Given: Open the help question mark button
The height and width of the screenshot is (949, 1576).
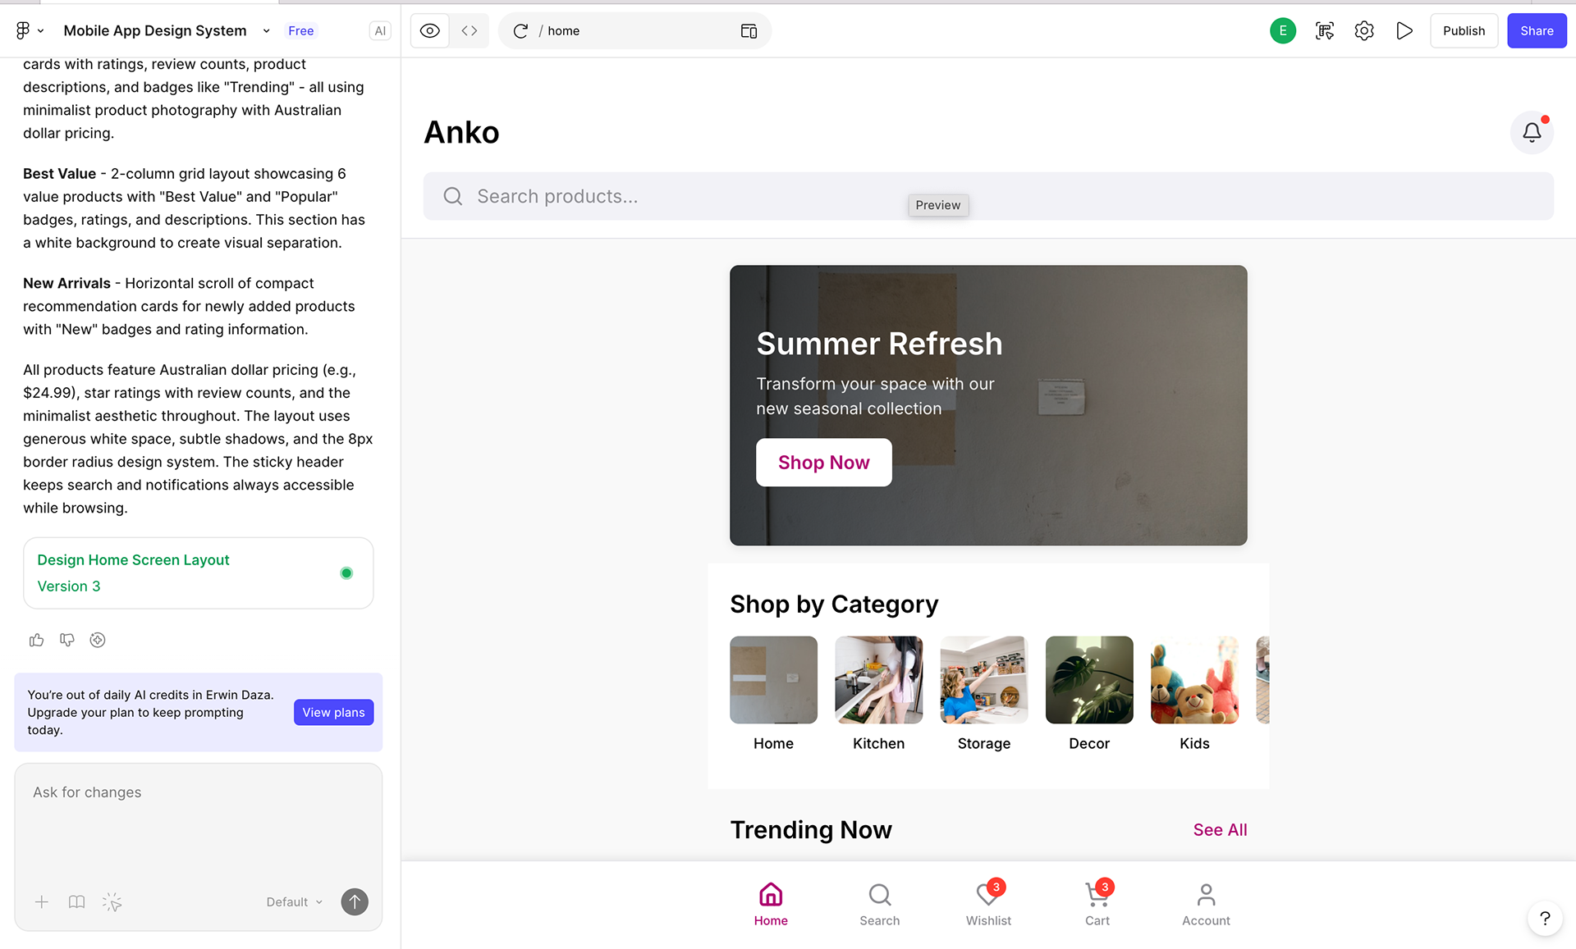Looking at the screenshot, I should pyautogui.click(x=1545, y=918).
